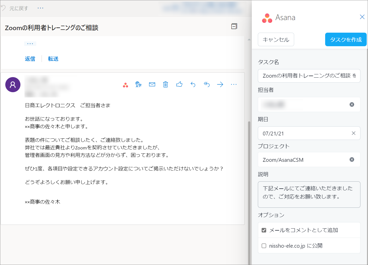
Task: Clear the 期日 date field
Action: 353,133
